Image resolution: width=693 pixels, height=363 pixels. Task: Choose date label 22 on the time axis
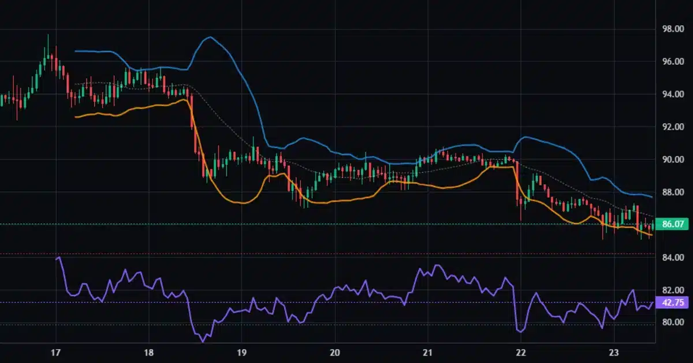(520, 353)
